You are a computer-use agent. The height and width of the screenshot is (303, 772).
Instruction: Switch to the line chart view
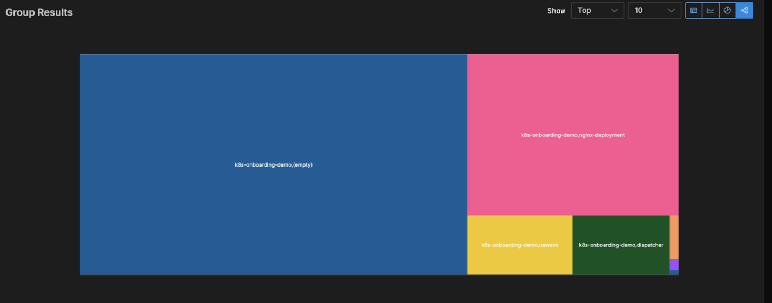point(710,10)
